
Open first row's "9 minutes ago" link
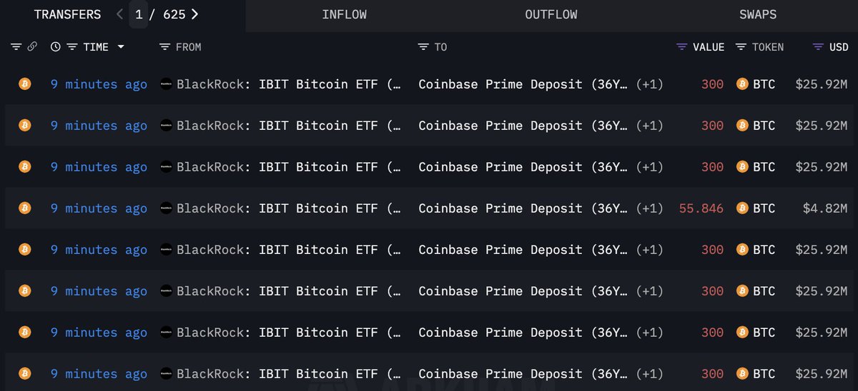click(x=99, y=84)
